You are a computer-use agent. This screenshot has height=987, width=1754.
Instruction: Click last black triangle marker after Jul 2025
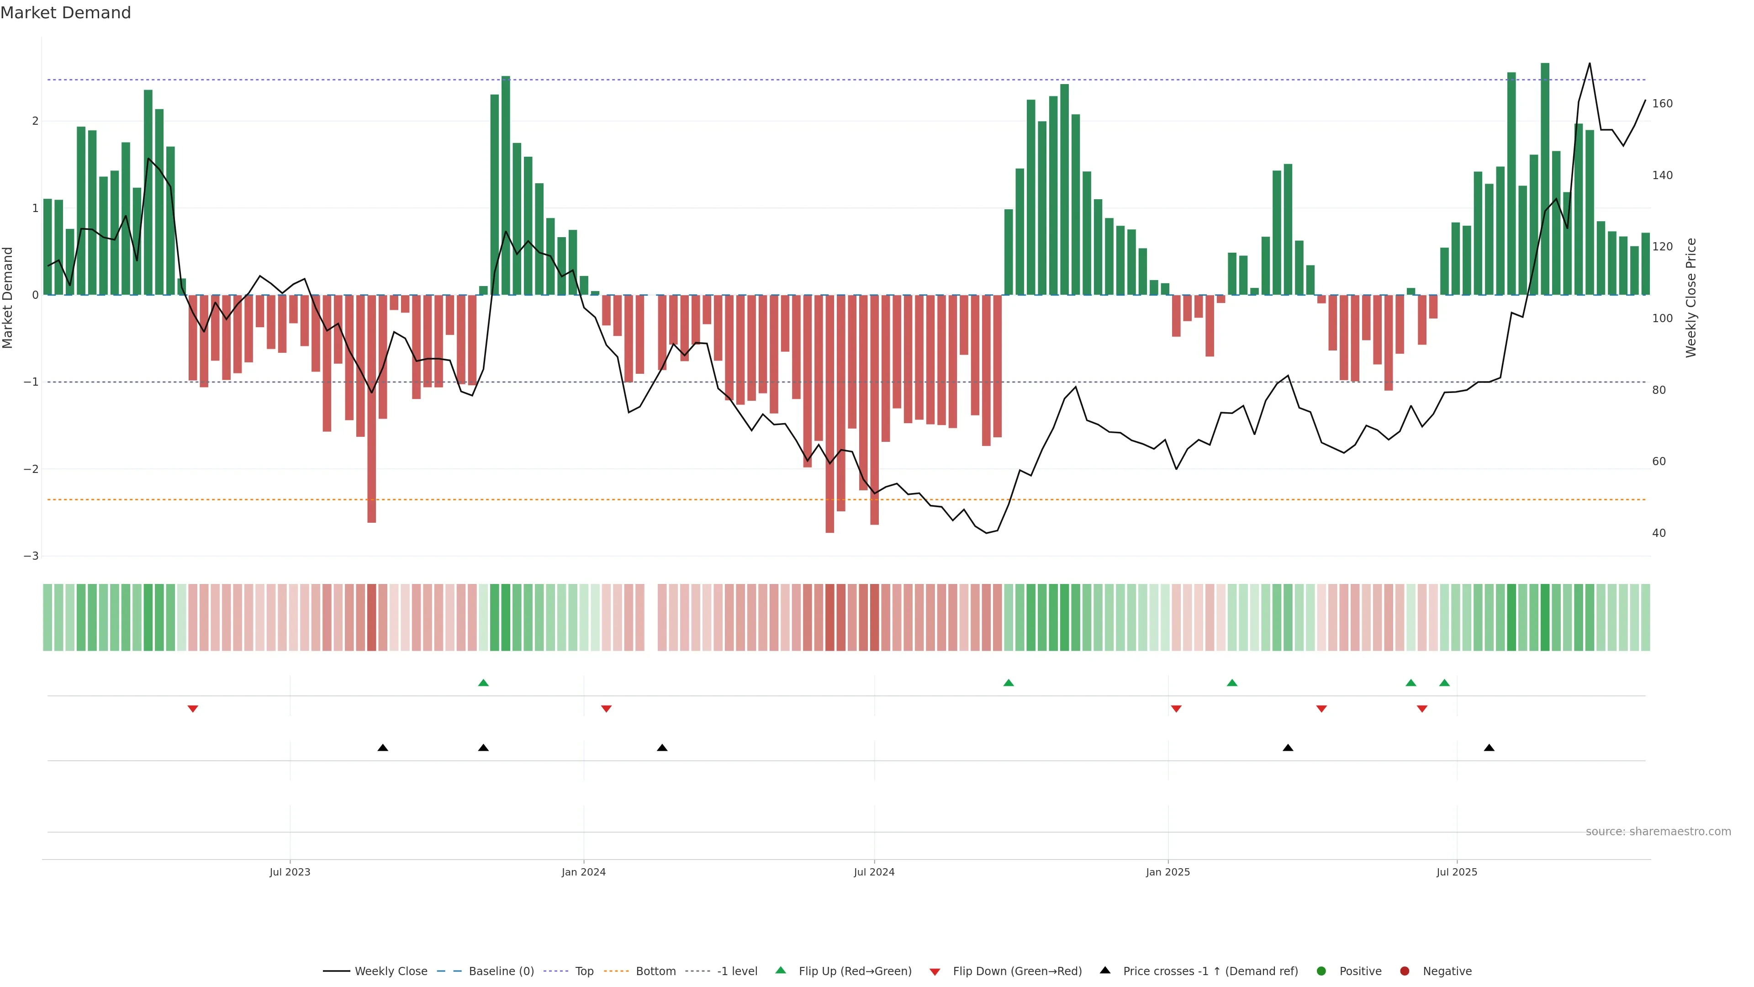(x=1489, y=748)
